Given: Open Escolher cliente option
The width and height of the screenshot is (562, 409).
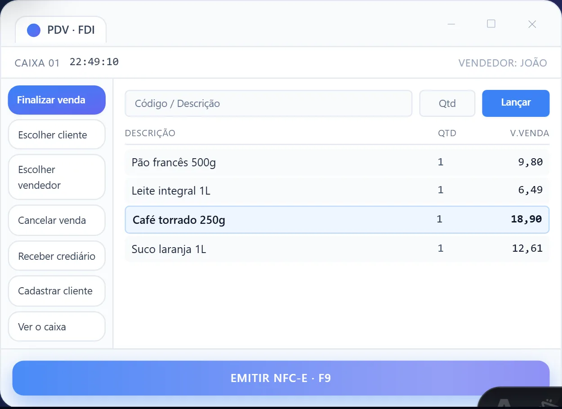Looking at the screenshot, I should pos(57,134).
